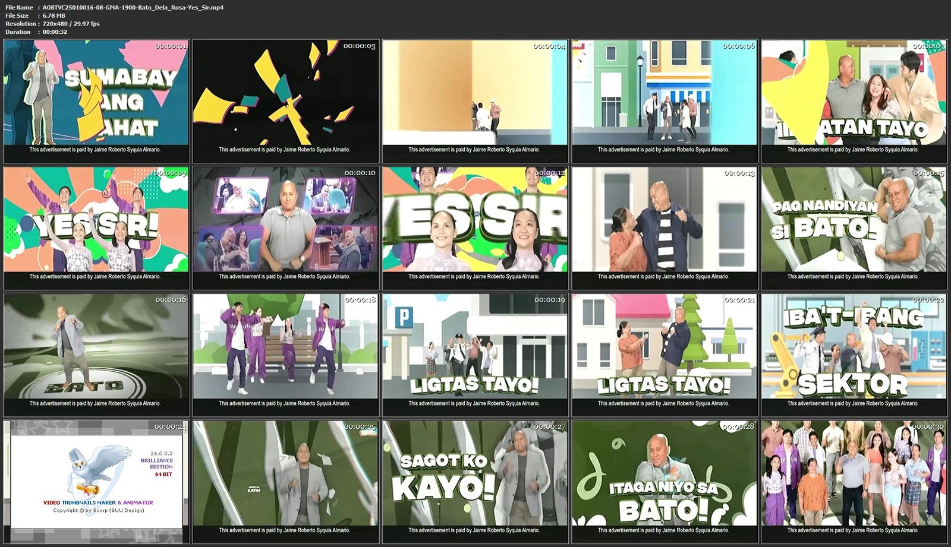Select the IBA'T-IBANG SEKTOR frame
This screenshot has height=547, width=951.
[854, 355]
